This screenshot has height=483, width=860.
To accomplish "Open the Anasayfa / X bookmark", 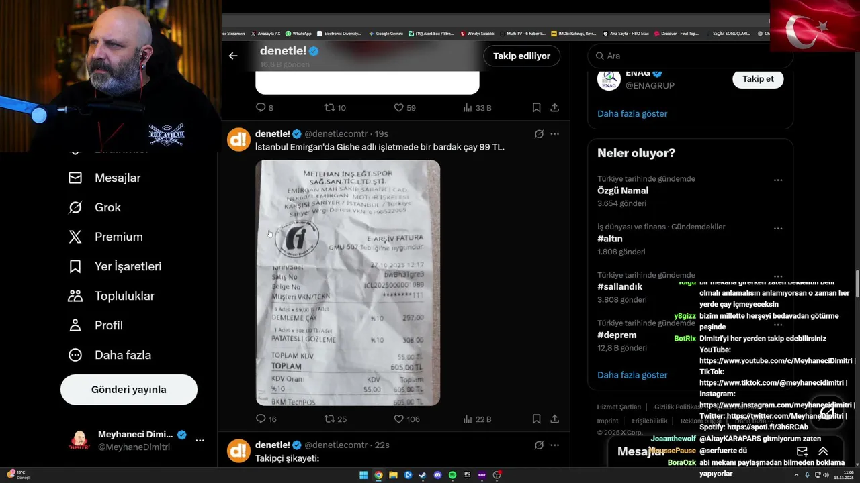I will click(265, 33).
